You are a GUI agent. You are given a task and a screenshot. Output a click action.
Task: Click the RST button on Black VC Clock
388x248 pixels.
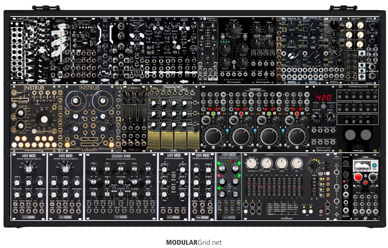point(324,106)
